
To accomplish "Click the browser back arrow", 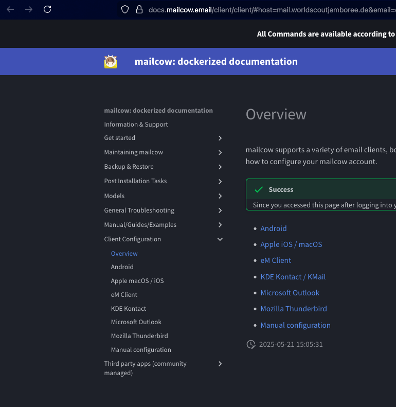I will pos(10,9).
